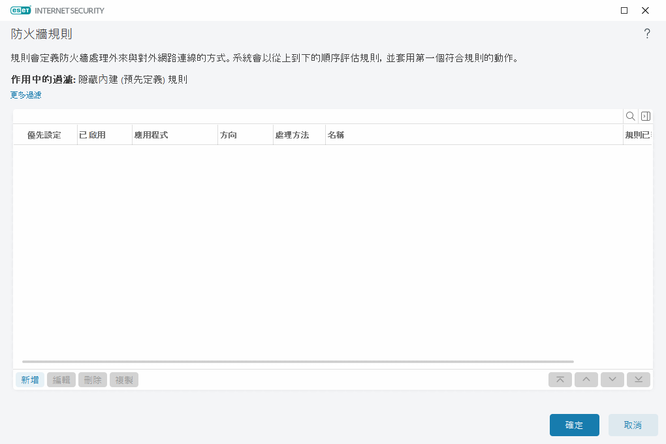Add a new rule with 新增
The width and height of the screenshot is (666, 444).
29,379
